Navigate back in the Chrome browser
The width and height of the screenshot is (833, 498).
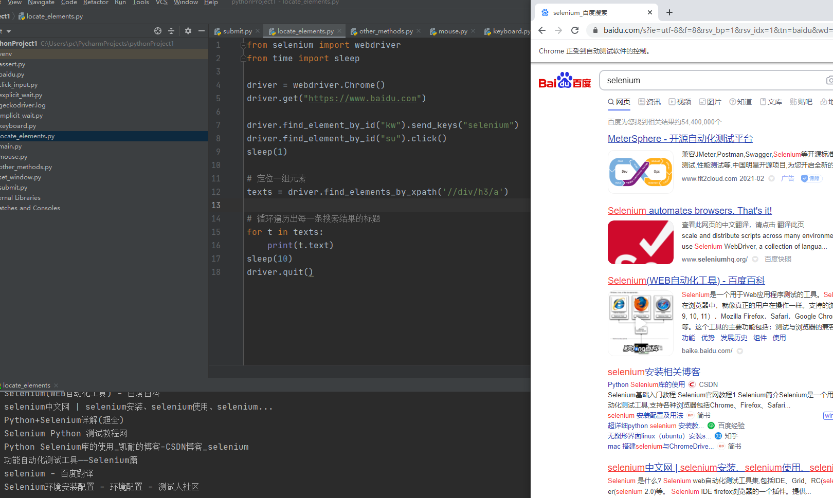(x=541, y=30)
